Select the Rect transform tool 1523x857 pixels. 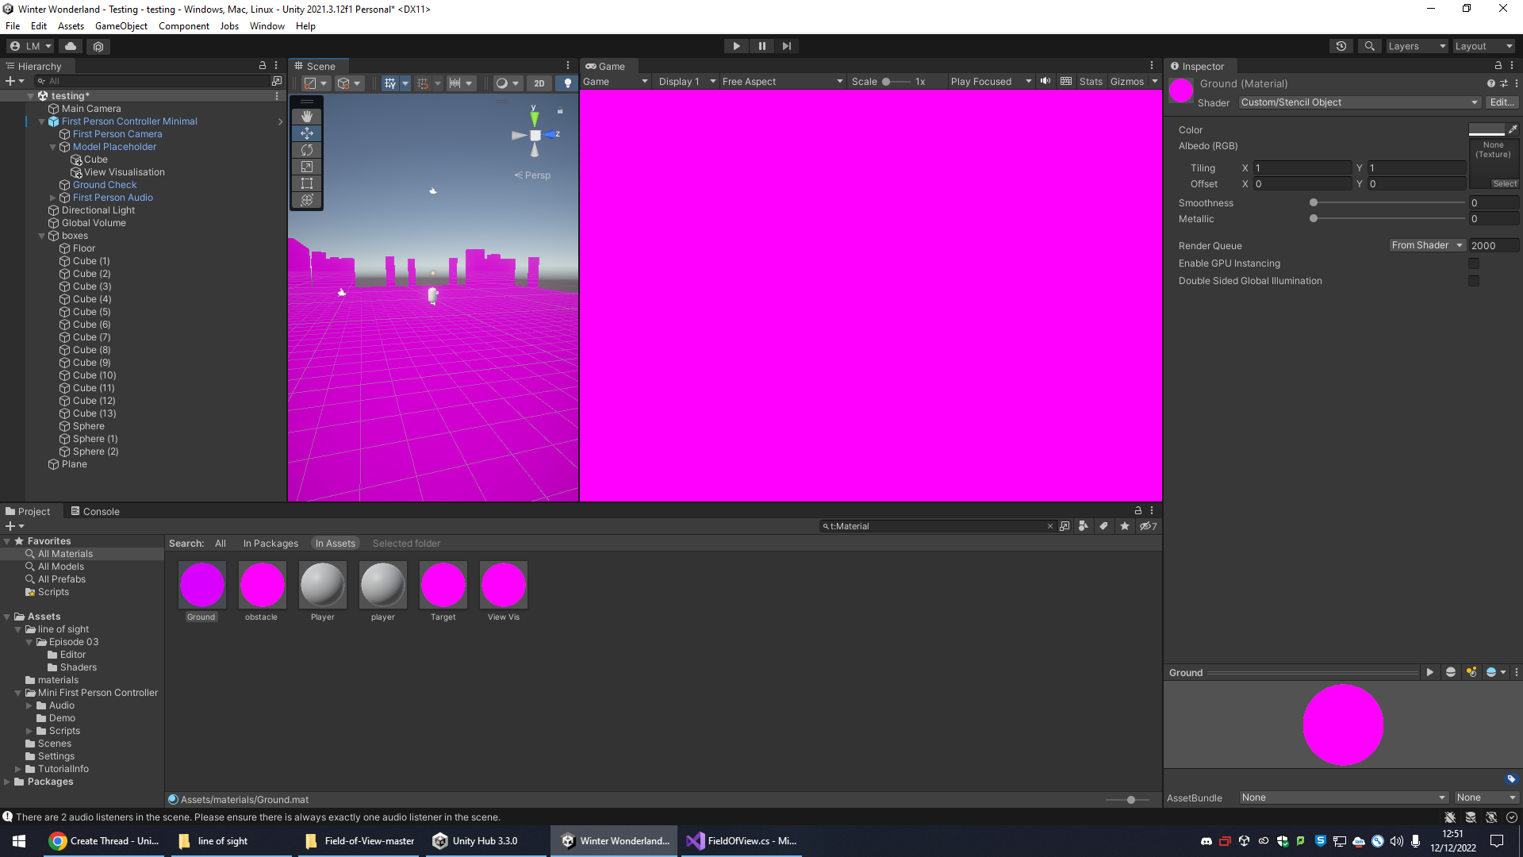tap(307, 183)
